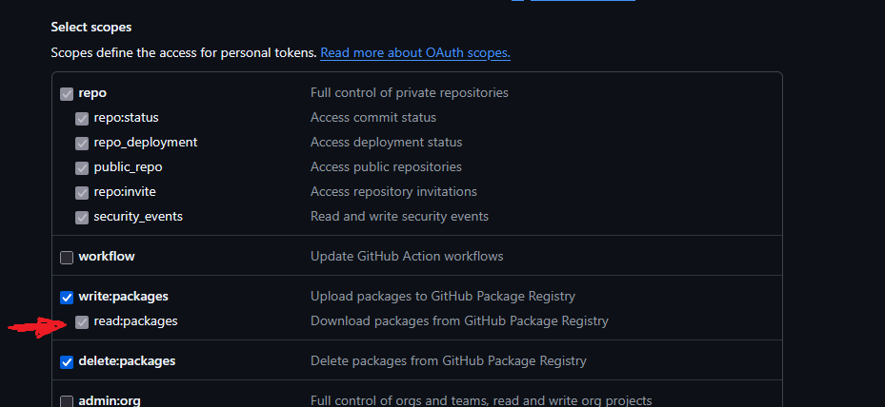Toggle the repo_deployment checkbox
This screenshot has height=407, width=885.
pos(82,143)
